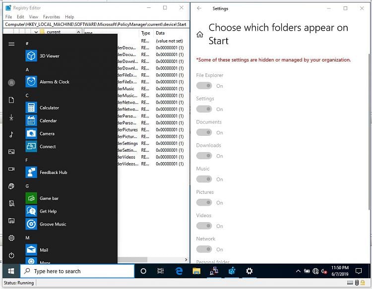
Task: Open the View menu in Registry Editor
Action: click(33, 17)
